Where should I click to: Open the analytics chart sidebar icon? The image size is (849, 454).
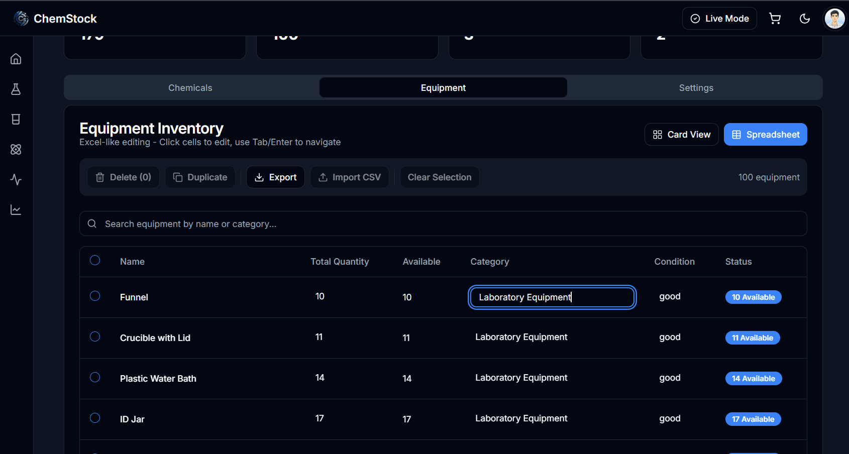click(x=16, y=209)
